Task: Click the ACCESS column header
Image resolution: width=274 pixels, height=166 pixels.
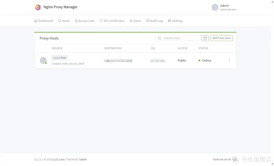Action: click(x=182, y=48)
